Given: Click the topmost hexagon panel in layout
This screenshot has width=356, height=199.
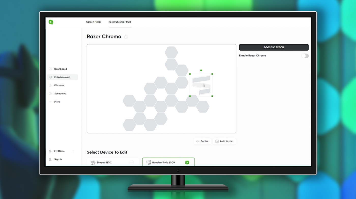Looking at the screenshot, I should tap(171, 52).
